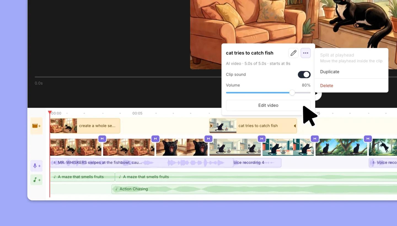This screenshot has width=397, height=226.
Task: Click the 'cat tries to catch fish' popup title
Action: point(250,53)
